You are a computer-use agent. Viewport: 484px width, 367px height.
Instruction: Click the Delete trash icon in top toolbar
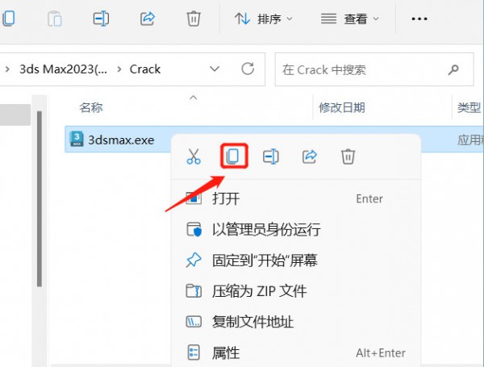[x=194, y=19]
